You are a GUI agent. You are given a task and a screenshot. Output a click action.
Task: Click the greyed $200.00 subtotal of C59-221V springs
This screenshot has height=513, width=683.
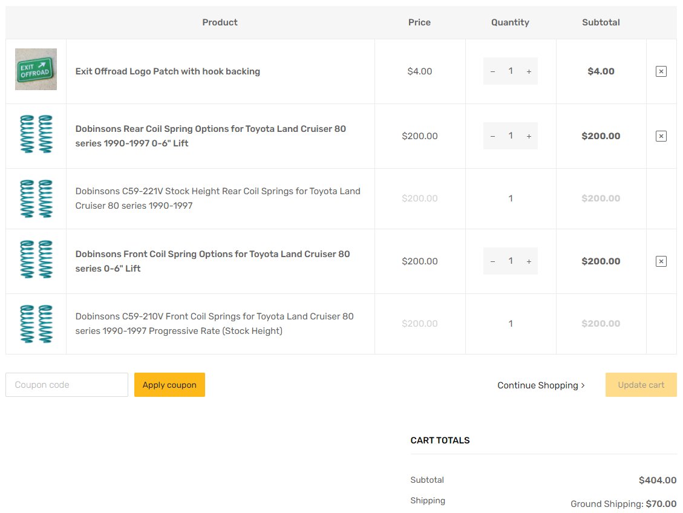(x=601, y=198)
